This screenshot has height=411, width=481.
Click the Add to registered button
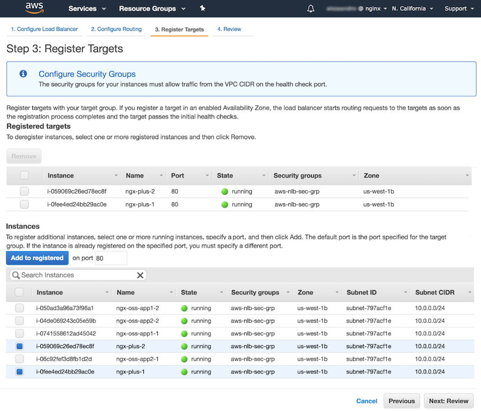(x=37, y=258)
